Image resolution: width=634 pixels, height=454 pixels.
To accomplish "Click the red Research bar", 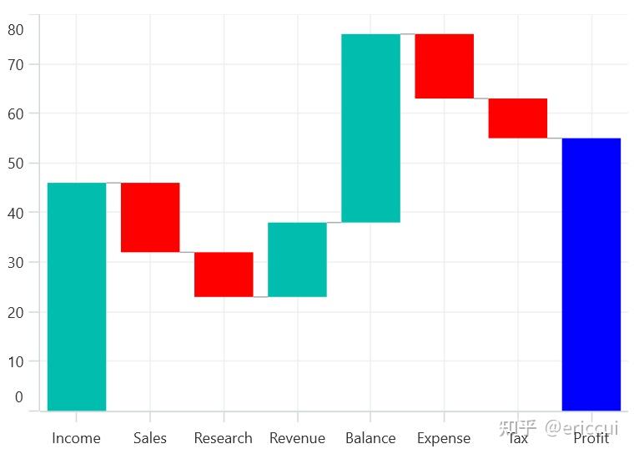I will pos(224,274).
